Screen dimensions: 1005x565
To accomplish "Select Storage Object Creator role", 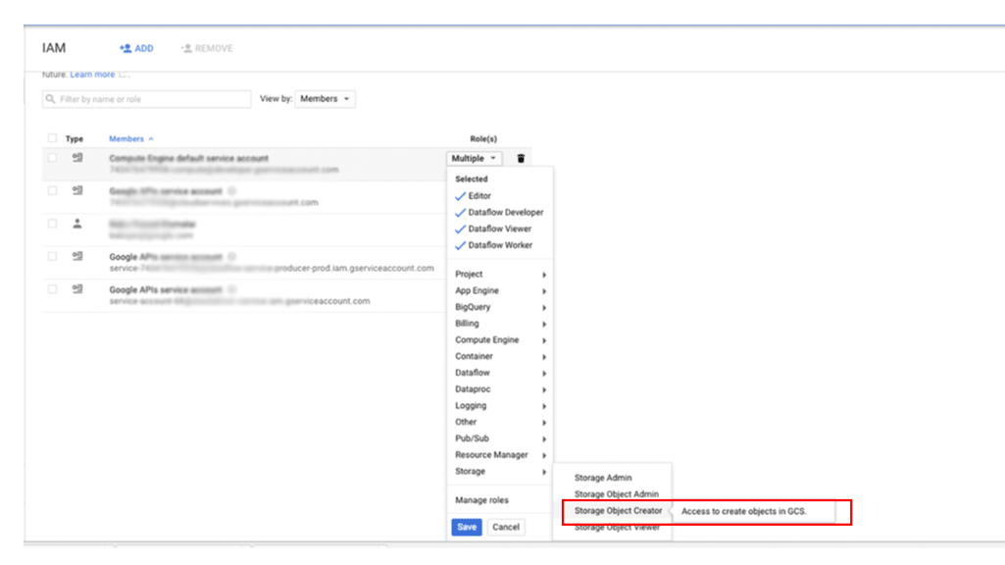I will coord(618,511).
